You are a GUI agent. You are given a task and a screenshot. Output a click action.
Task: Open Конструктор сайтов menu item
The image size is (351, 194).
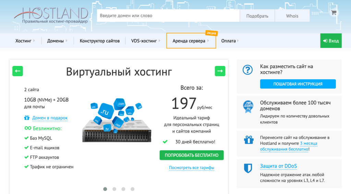100,41
